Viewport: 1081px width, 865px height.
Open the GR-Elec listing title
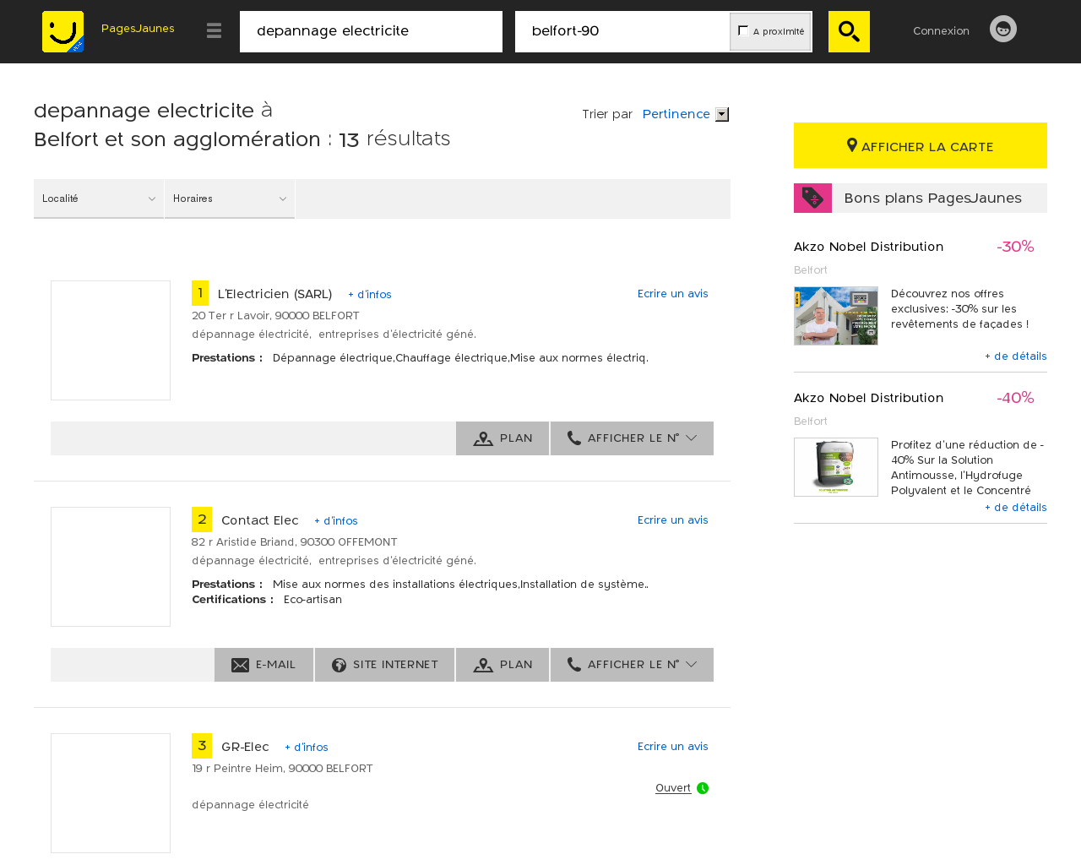[245, 747]
